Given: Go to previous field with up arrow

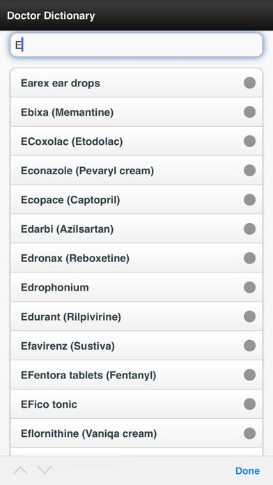Looking at the screenshot, I should coord(20,470).
